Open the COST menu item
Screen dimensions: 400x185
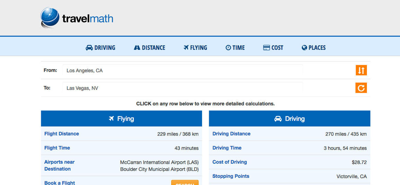pyautogui.click(x=273, y=48)
